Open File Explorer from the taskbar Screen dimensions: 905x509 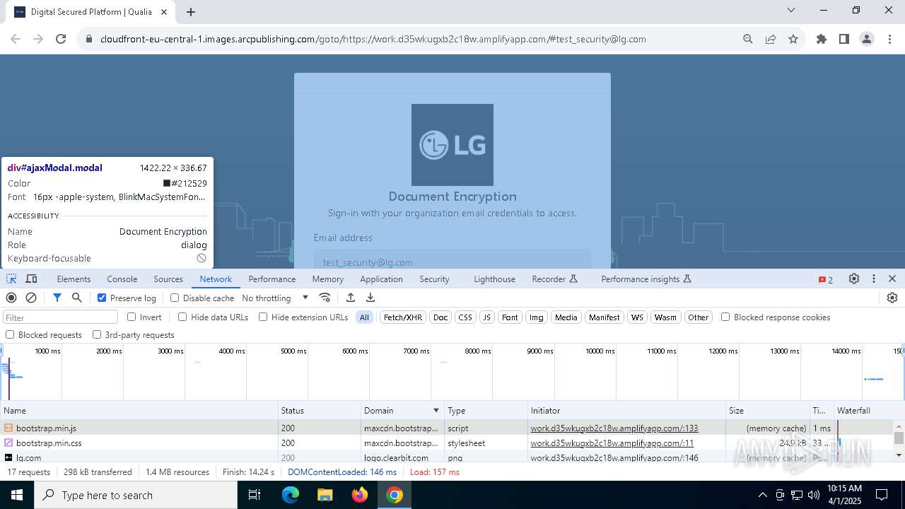325,495
